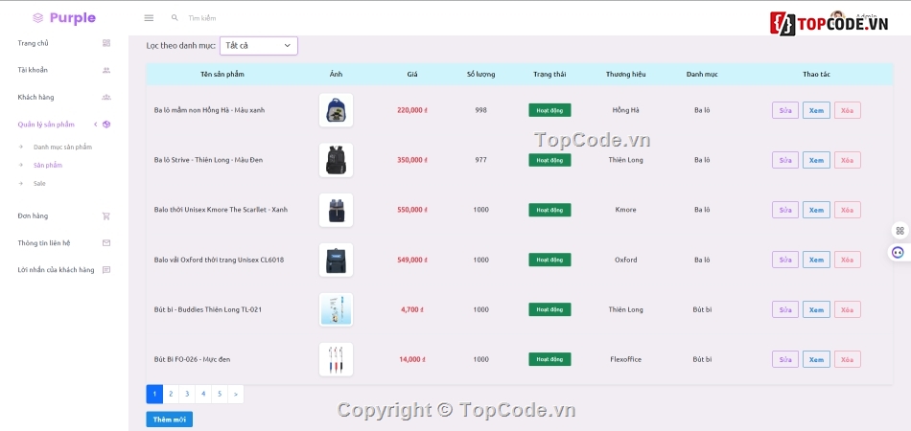The height and width of the screenshot is (431, 911).
Task: Go to pagination page 2
Action: [x=171, y=394]
